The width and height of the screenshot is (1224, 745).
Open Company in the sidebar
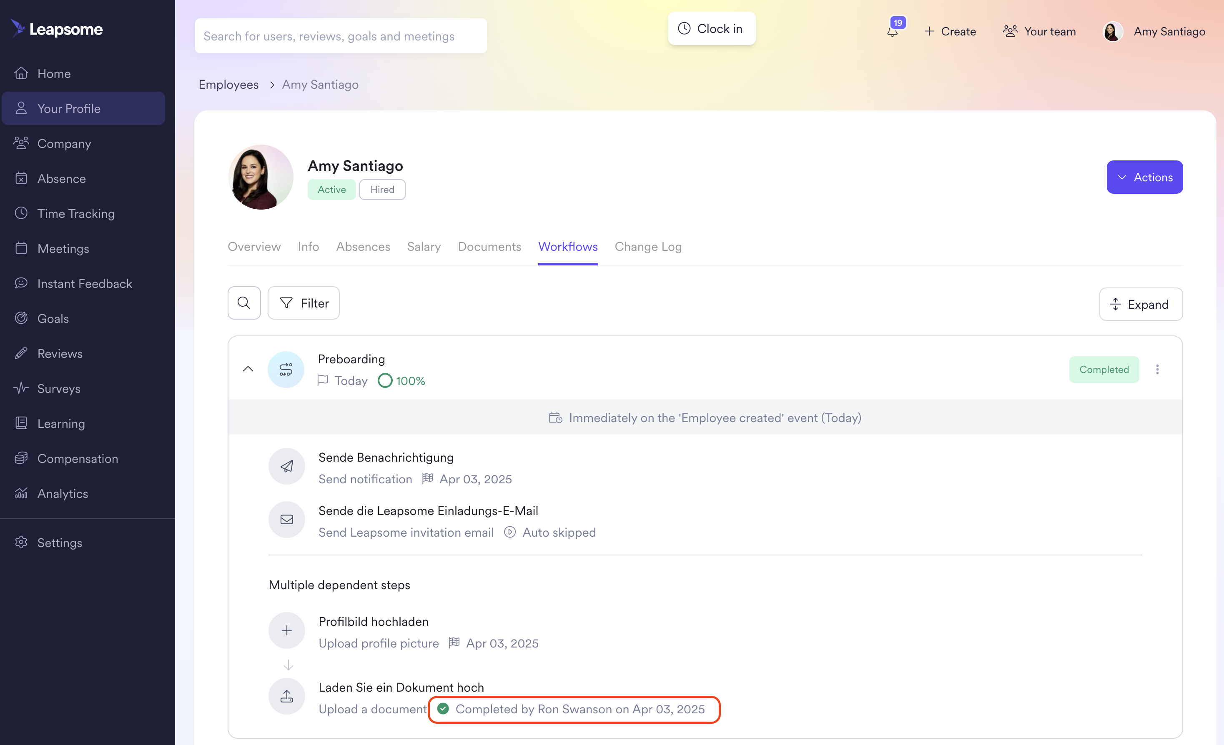click(x=83, y=143)
